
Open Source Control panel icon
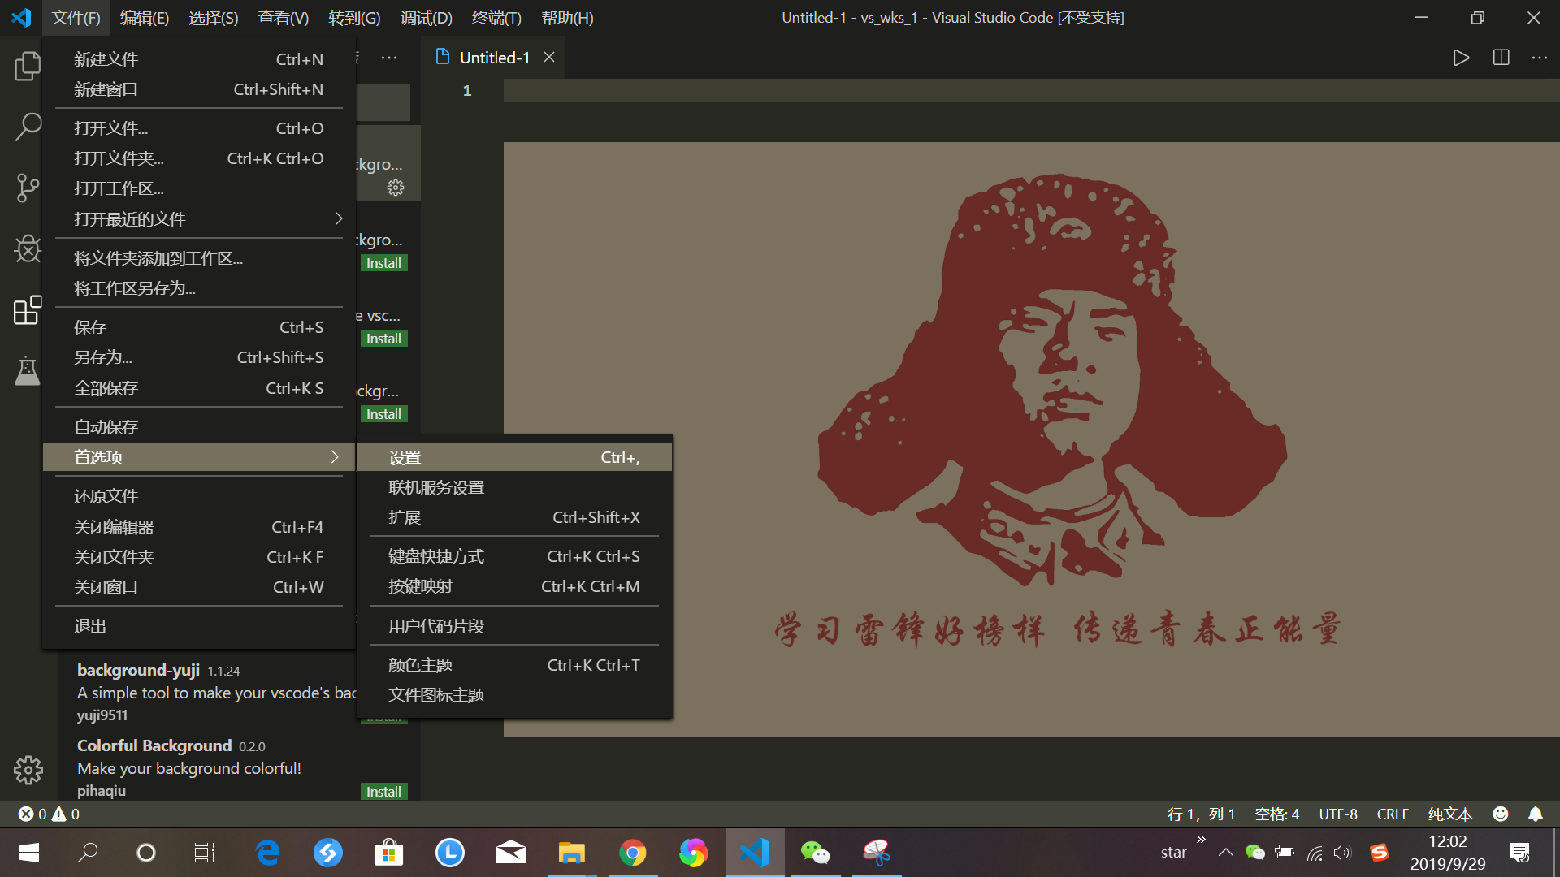[x=27, y=188]
